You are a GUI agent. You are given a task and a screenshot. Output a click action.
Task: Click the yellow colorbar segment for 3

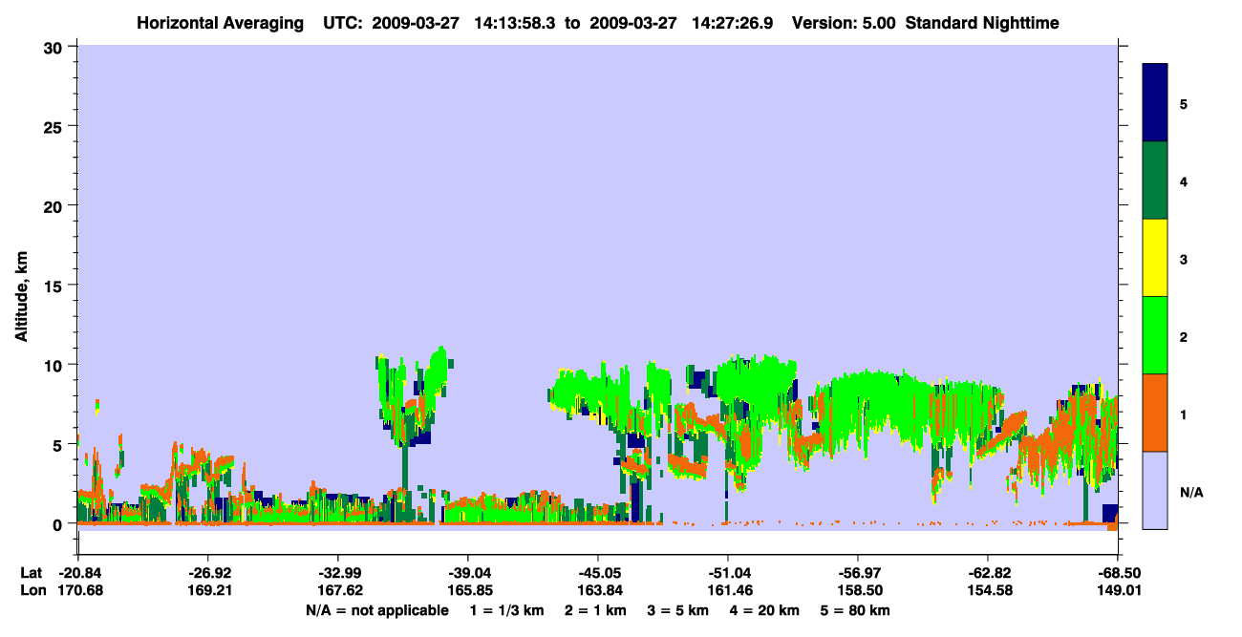(1155, 258)
